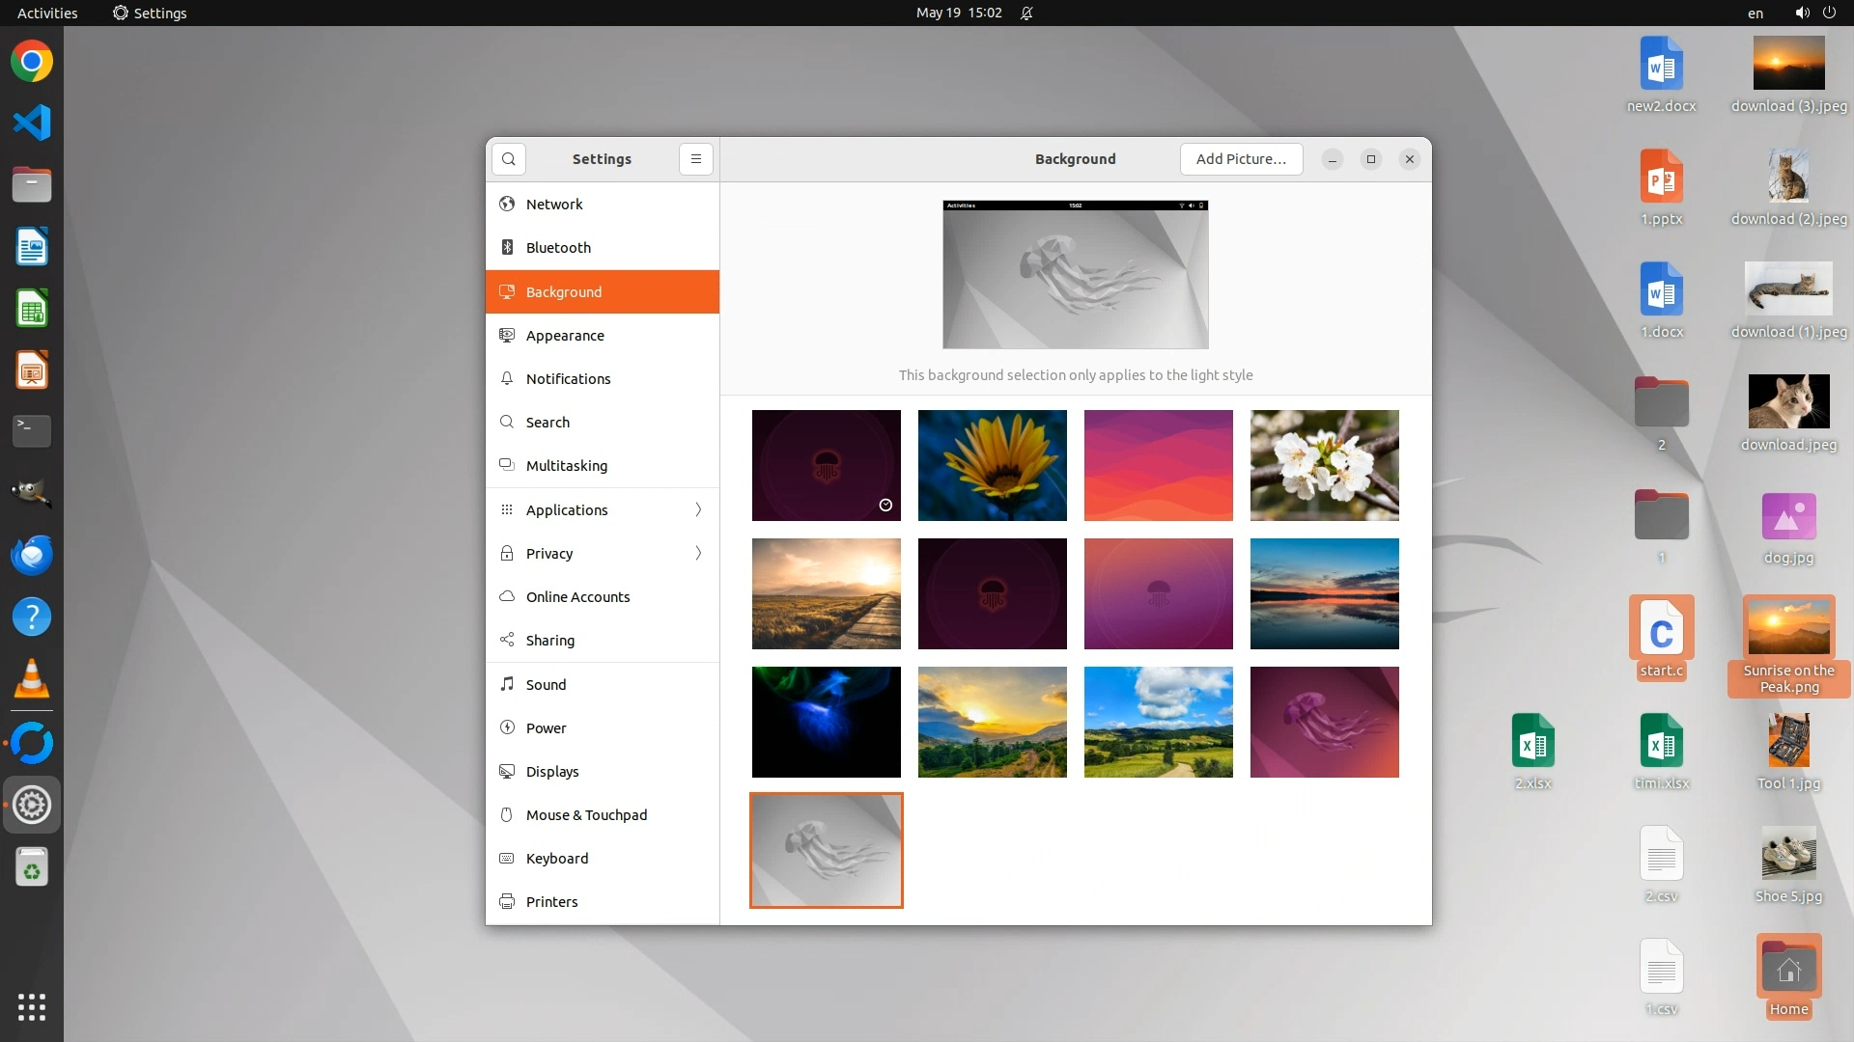
Task: Open the Appearance settings panel
Action: tap(565, 336)
